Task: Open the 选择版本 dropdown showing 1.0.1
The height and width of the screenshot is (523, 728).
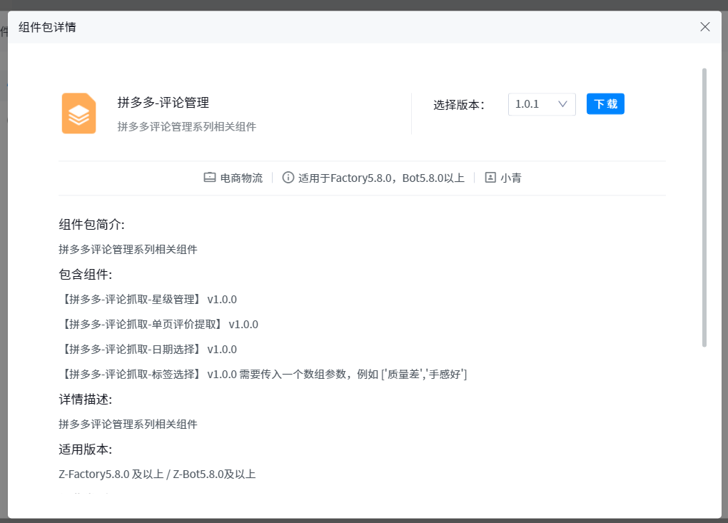Action: [541, 104]
